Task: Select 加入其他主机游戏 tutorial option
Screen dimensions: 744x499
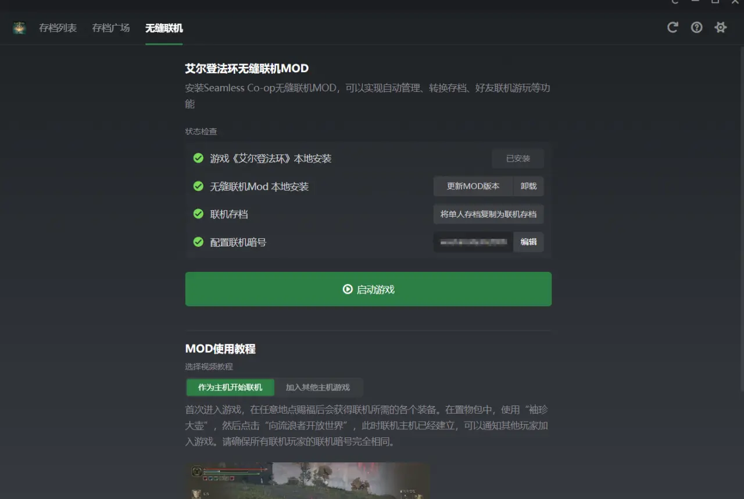Action: tap(318, 387)
